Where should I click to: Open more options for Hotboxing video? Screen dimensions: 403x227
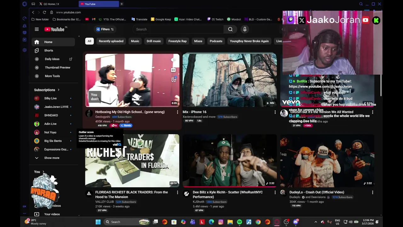coord(177,112)
